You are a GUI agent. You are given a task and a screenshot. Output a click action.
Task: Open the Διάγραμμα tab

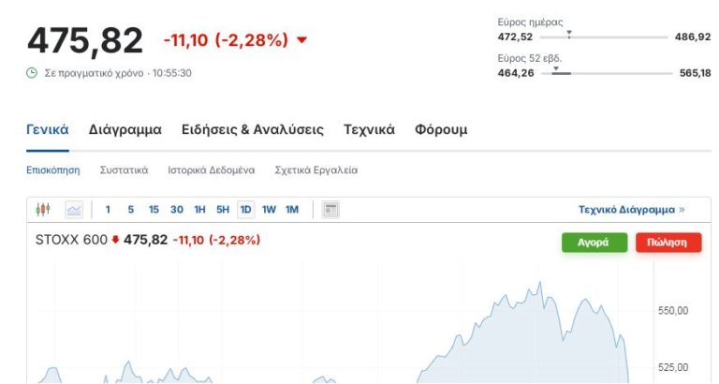125,130
